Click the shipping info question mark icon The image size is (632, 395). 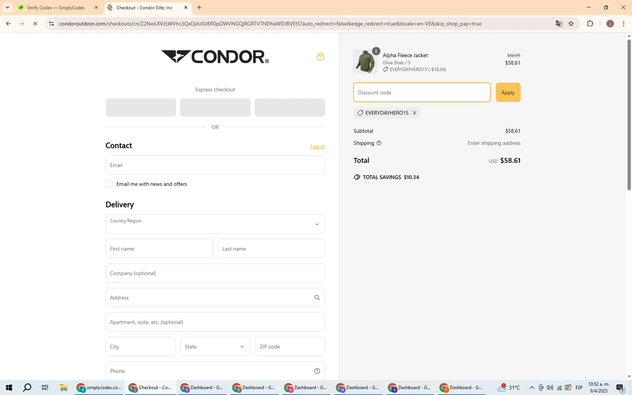[x=379, y=143]
